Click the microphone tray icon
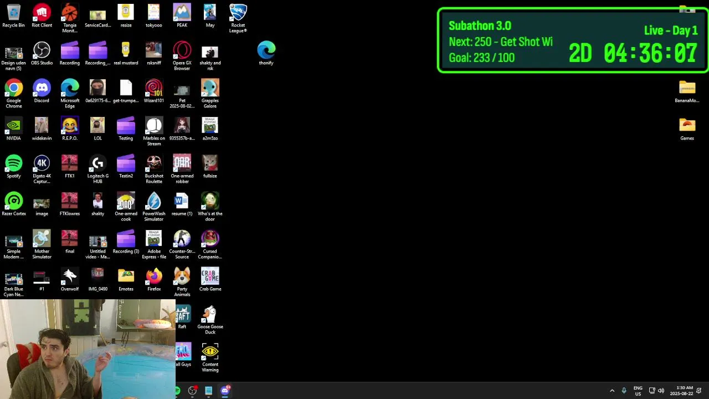This screenshot has height=399, width=709. tap(624, 391)
